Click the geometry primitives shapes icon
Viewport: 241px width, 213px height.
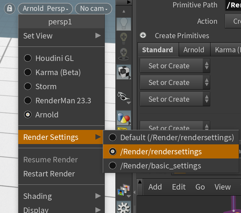pos(124,118)
